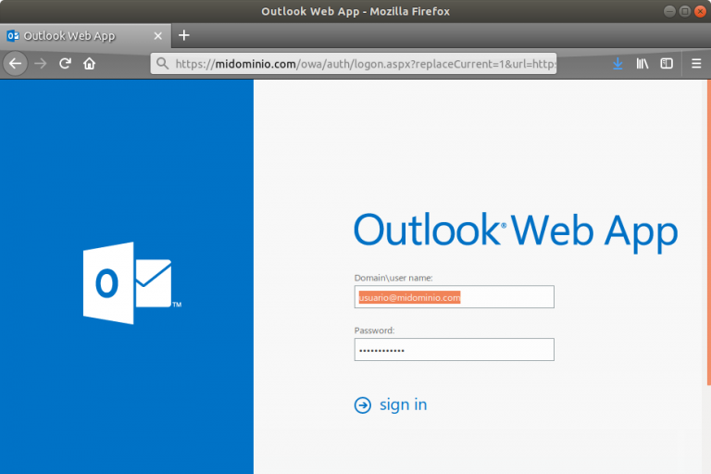
Task: Click the page vertical scrollbar
Action: [x=708, y=232]
